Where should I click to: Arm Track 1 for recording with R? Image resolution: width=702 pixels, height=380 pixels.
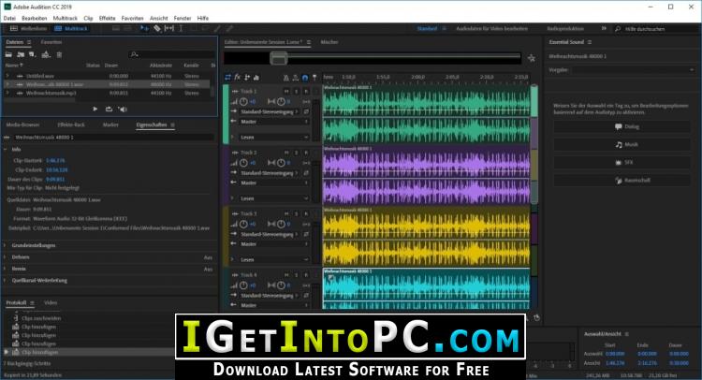click(306, 92)
